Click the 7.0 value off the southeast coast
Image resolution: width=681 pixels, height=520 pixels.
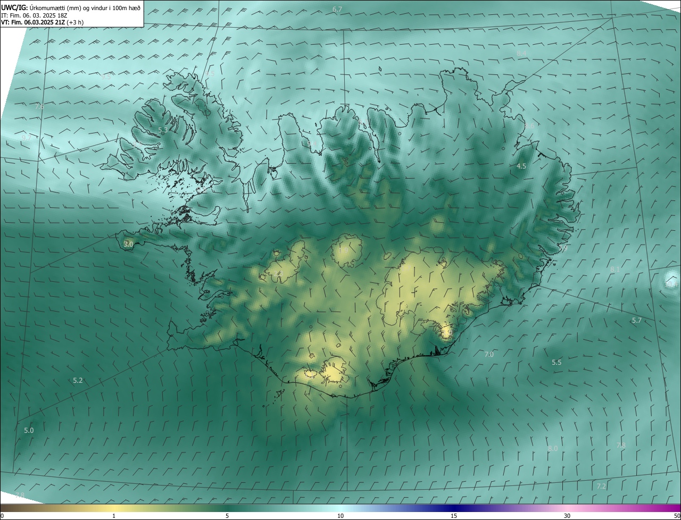tap(489, 354)
